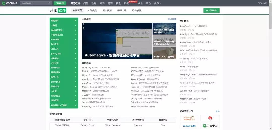272x130 pixels.
Task: Click the Alibaba company logo
Action: tap(189, 118)
